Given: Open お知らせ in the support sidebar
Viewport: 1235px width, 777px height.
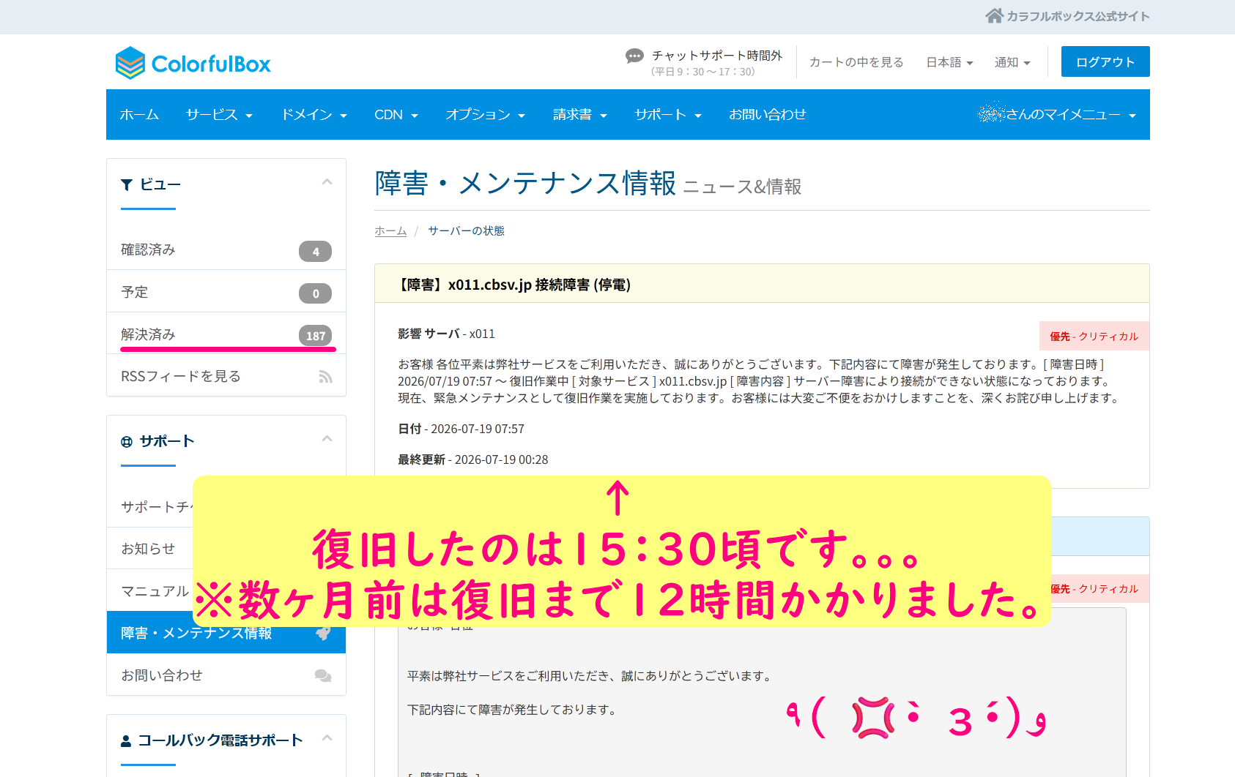Looking at the screenshot, I should pos(148,549).
